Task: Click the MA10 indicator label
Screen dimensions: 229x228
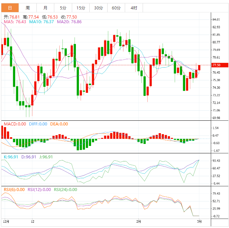Action: pos(41,22)
